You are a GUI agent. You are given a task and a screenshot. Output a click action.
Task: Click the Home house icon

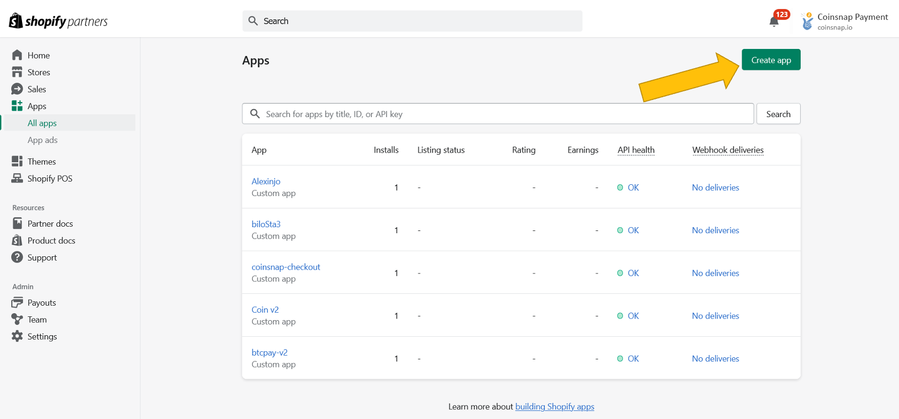(17, 55)
